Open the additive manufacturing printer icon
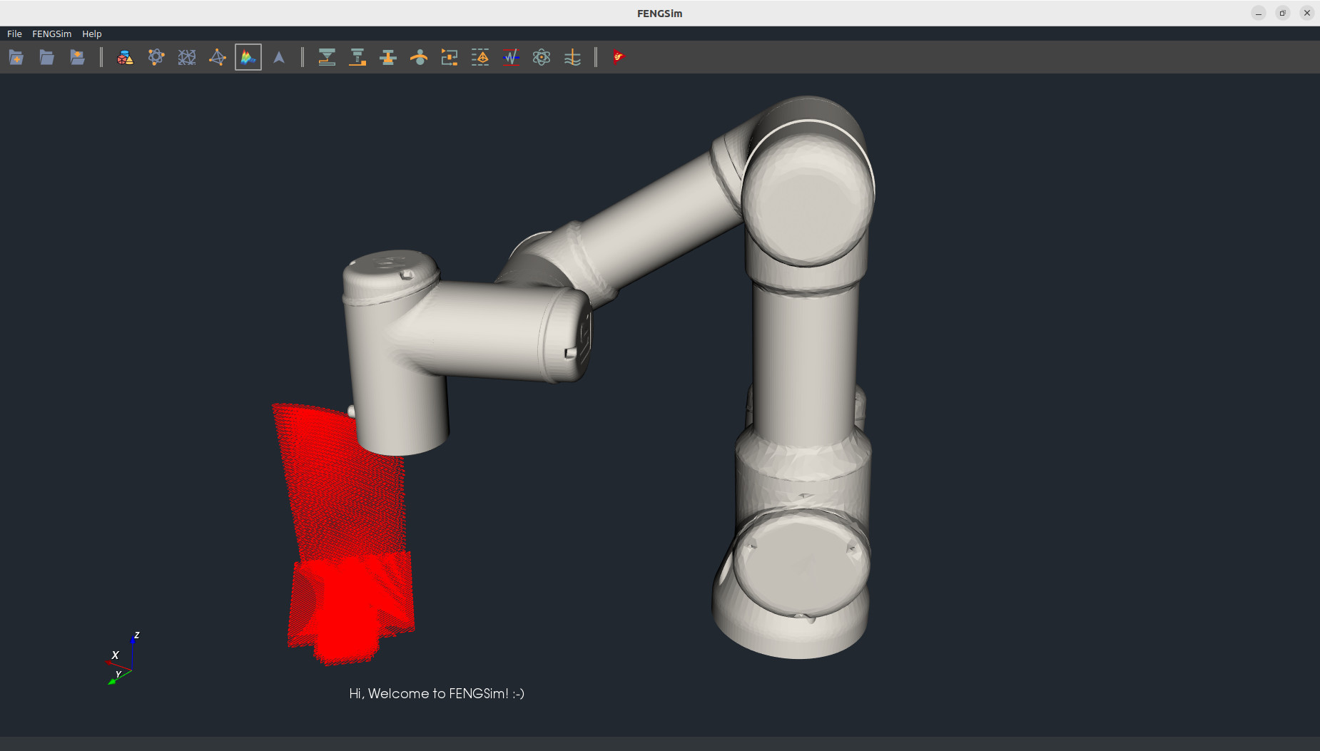This screenshot has width=1320, height=751. point(327,58)
